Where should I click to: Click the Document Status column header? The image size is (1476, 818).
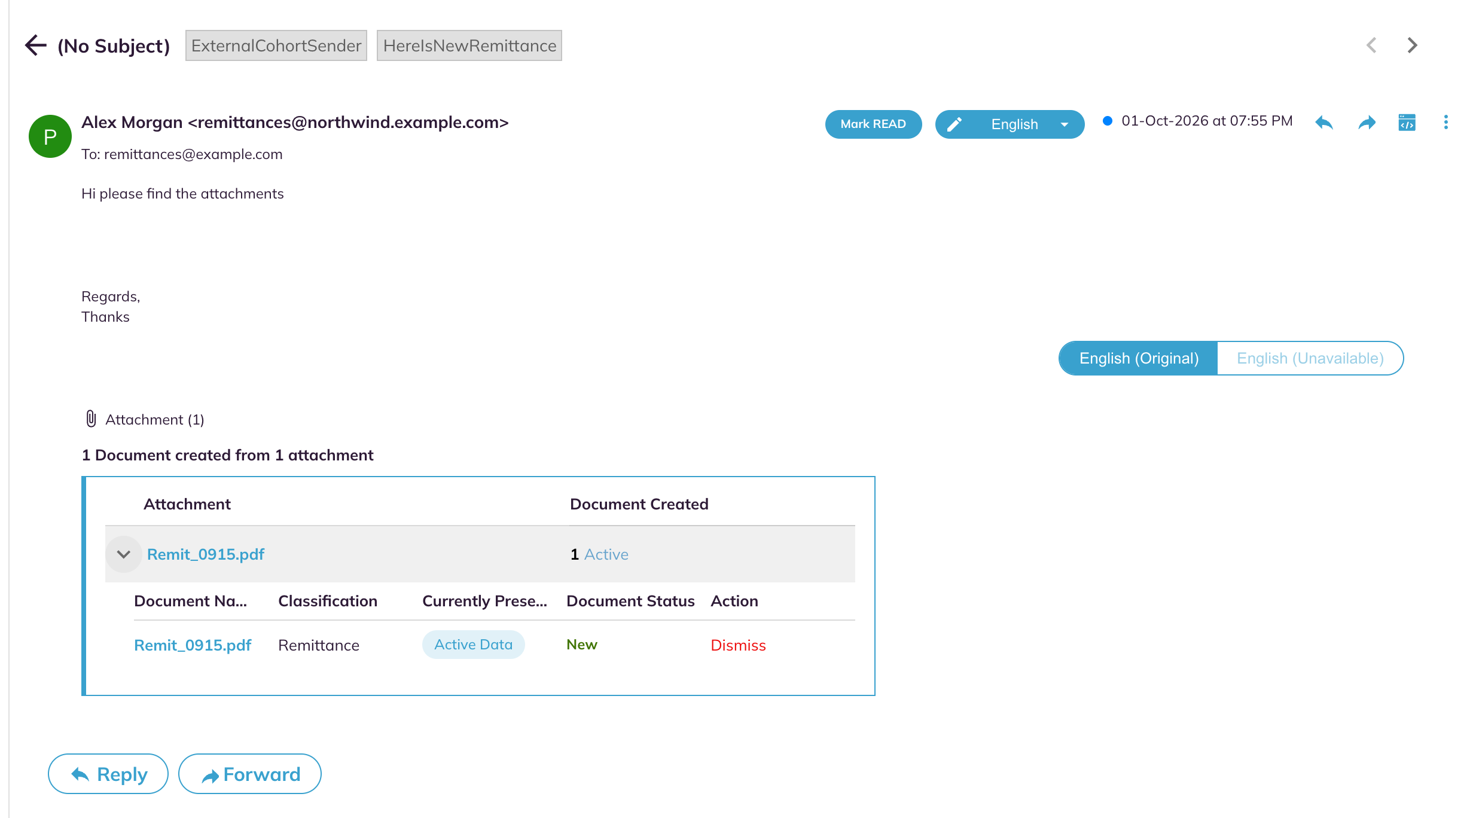pos(630,601)
